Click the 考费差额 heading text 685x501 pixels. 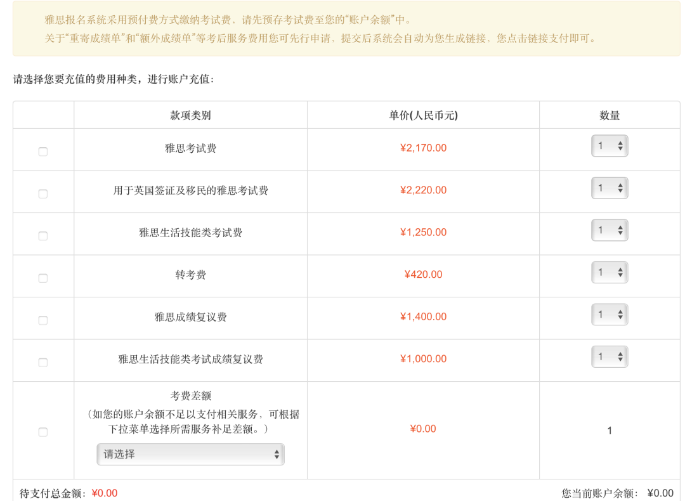(190, 396)
